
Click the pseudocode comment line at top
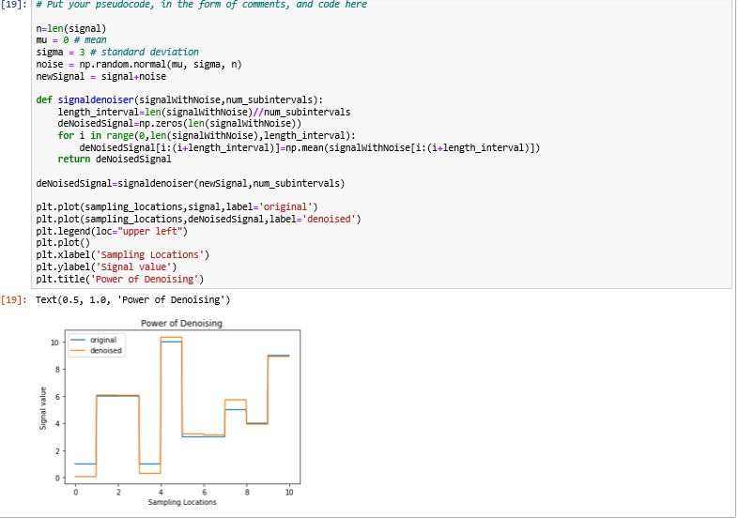pyautogui.click(x=201, y=5)
